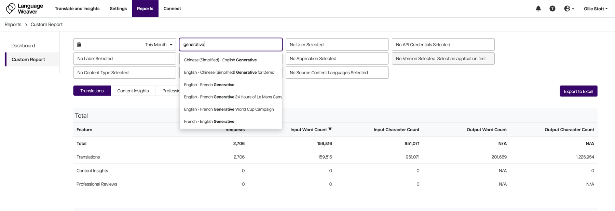
Task: Go to the Connect menu item
Action: coord(172,9)
